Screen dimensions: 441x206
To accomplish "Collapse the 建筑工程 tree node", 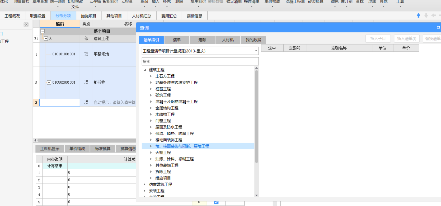I will [x=145, y=70].
